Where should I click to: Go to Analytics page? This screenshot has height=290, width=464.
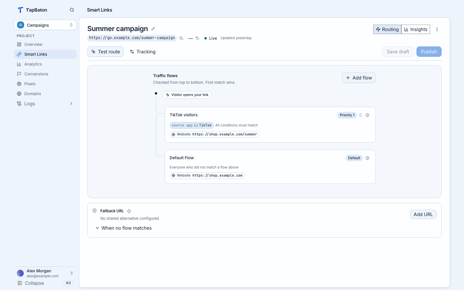(45, 64)
